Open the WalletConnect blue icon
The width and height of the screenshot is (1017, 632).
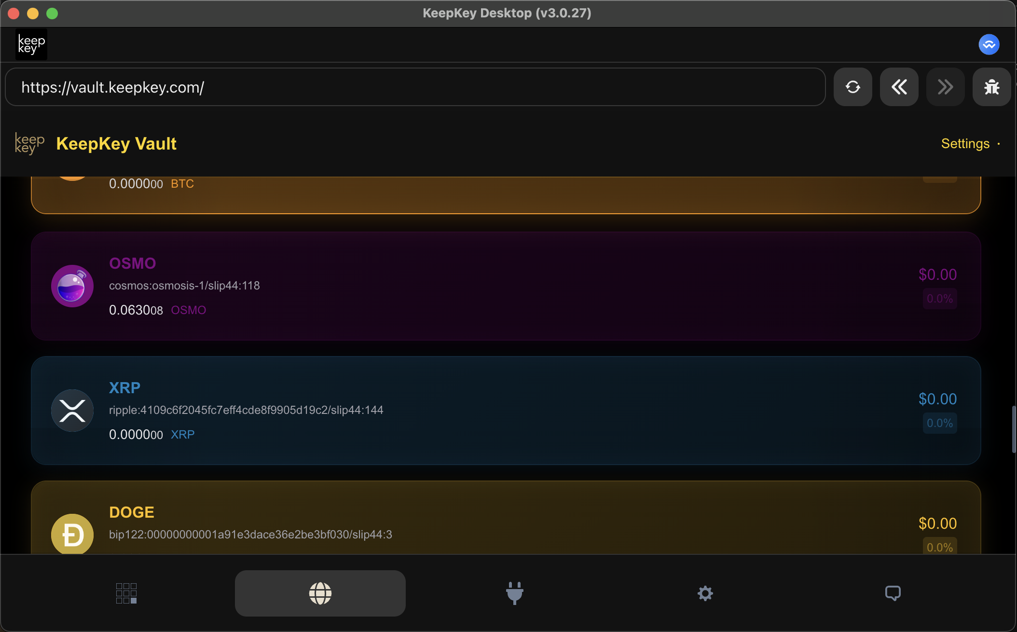989,44
